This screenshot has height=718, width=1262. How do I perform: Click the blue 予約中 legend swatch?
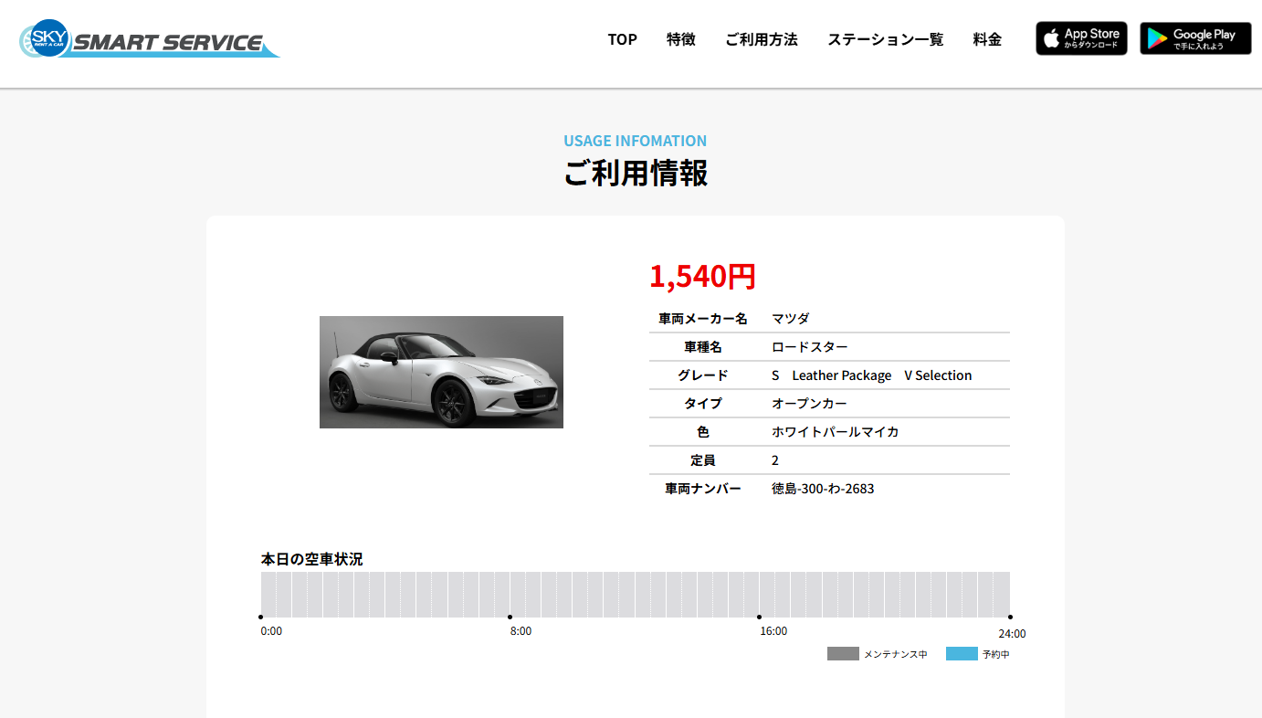point(962,654)
